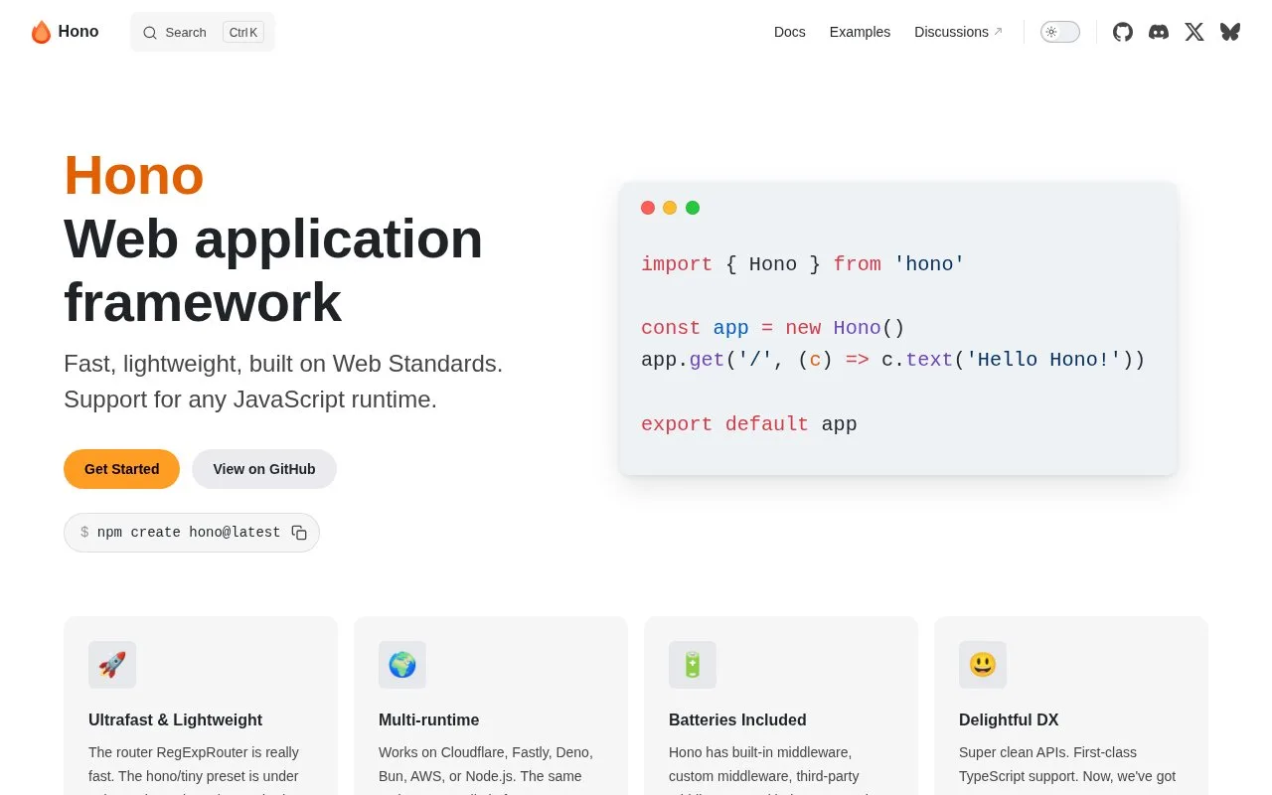Focus the Search box
Screen dimensions: 1272x795
[x=203, y=32]
